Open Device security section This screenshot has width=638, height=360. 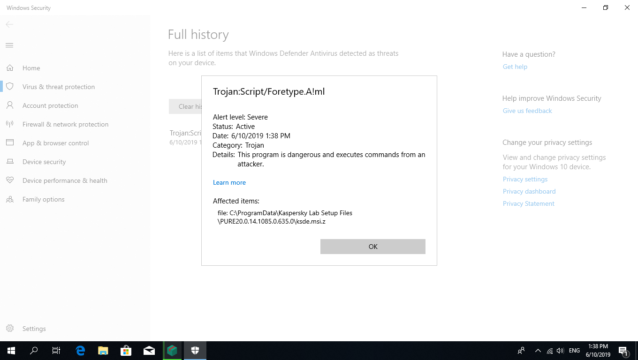[x=44, y=162]
